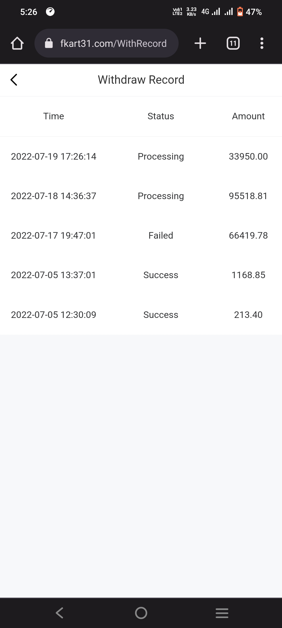Tap the 2022-07-05 13:37:01 timestamp
The height and width of the screenshot is (628, 282).
pyautogui.click(x=54, y=275)
